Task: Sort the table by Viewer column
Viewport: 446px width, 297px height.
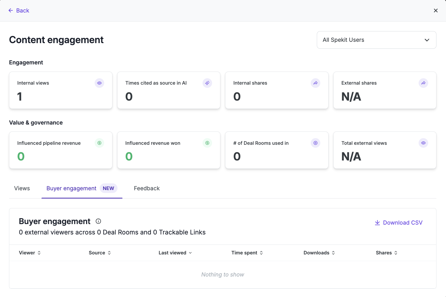Action: [x=30, y=253]
